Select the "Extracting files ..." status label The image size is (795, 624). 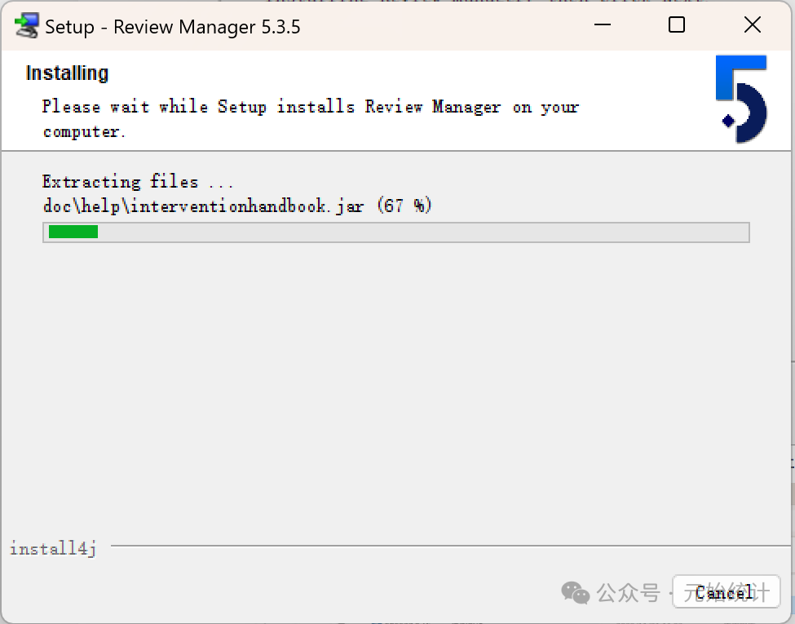137,181
